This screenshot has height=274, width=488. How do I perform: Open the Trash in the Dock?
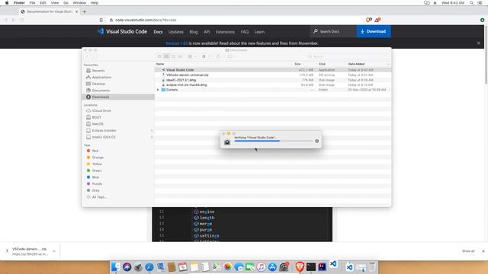click(x=372, y=266)
